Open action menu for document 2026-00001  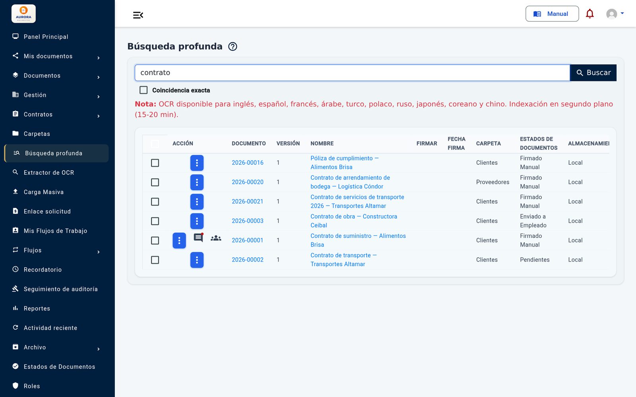[179, 241]
